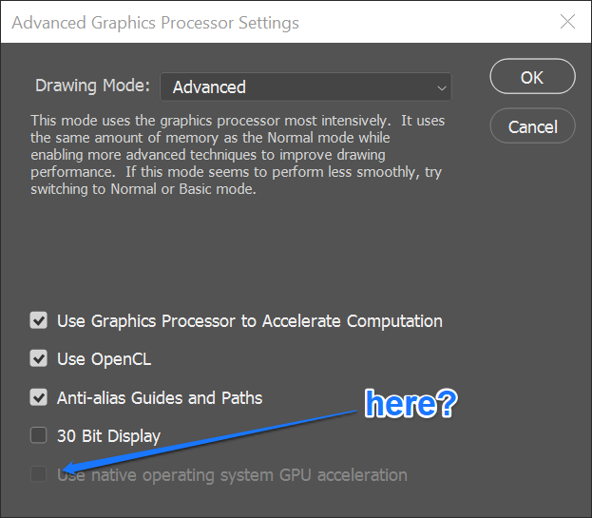
Task: Enable the 30 Bit Display checkbox
Action: [39, 436]
